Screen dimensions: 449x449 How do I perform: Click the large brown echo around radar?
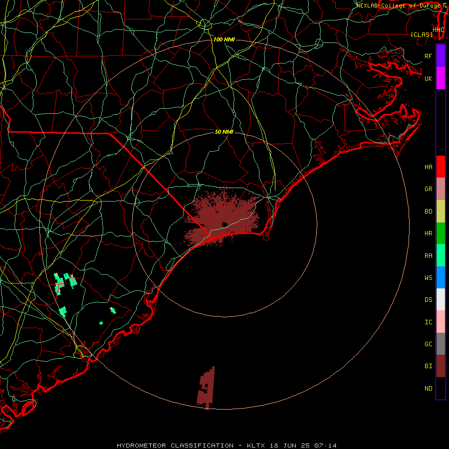(222, 218)
